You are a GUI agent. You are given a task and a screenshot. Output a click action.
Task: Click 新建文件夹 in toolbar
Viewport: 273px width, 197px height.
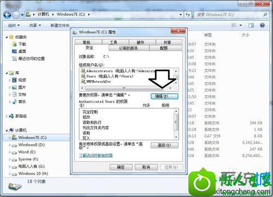(60, 26)
